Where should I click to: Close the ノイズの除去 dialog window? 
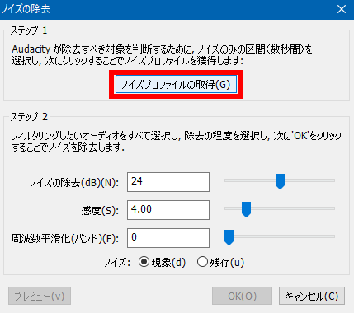coord(342,9)
